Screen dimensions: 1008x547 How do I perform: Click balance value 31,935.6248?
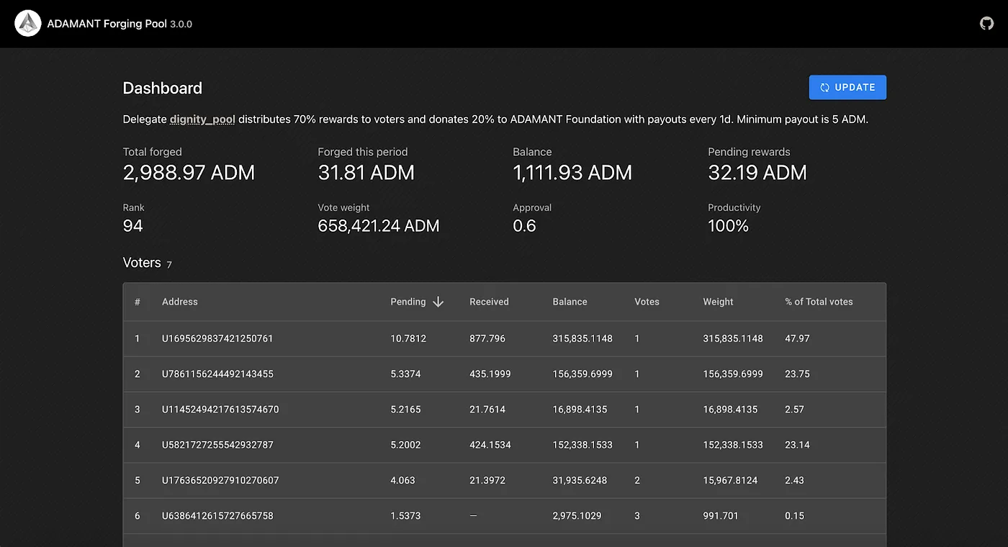[x=580, y=480]
